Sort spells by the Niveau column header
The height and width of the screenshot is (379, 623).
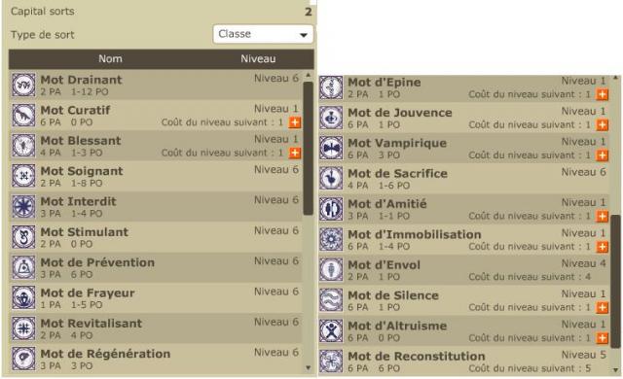click(258, 58)
